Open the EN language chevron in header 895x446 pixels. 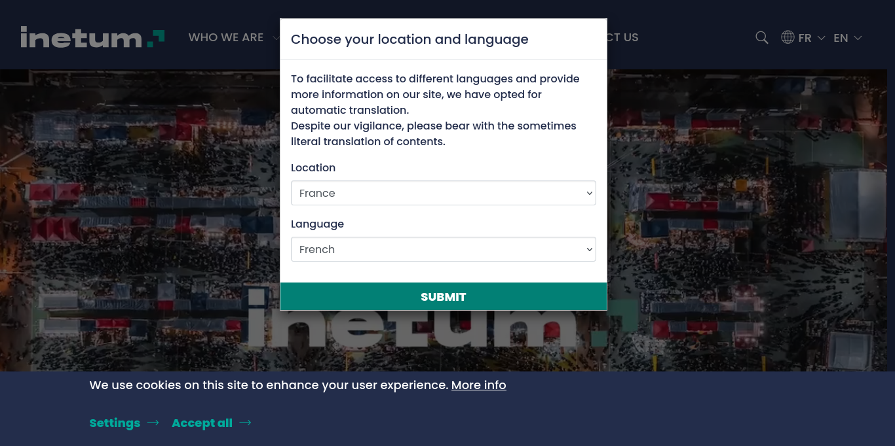click(x=858, y=38)
